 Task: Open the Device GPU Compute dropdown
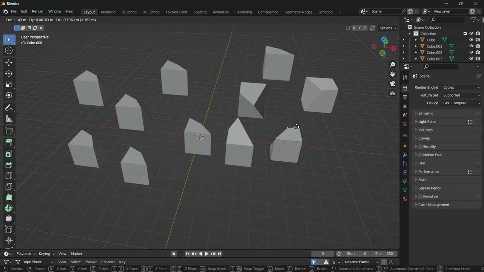pos(461,103)
